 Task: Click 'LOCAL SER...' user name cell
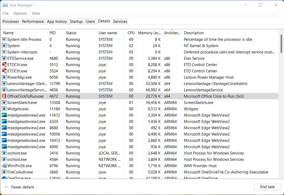click(x=109, y=153)
